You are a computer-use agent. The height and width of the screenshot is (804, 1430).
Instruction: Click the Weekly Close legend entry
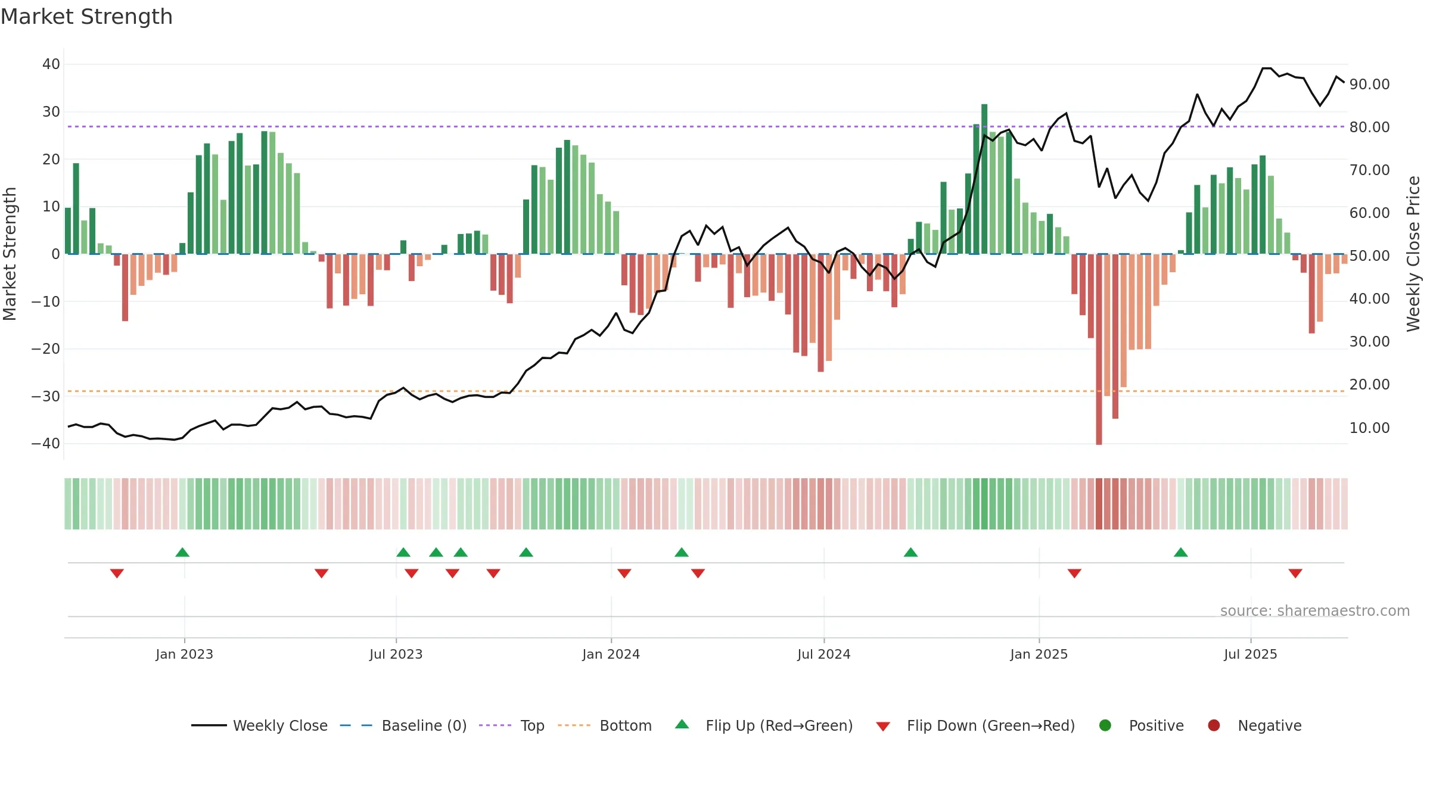259,725
